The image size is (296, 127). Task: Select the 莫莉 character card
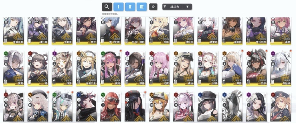[14, 68]
